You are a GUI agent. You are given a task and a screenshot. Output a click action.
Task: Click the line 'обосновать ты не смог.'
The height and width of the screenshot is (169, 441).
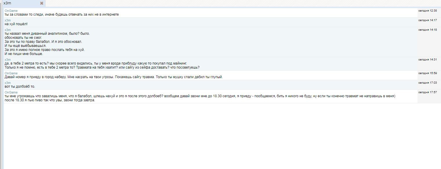tap(23, 38)
